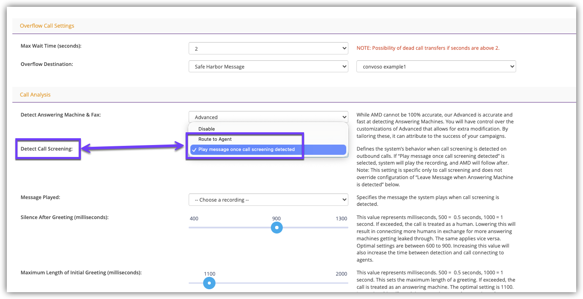
Task: Pick Play message once call screening detected
Action: pyautogui.click(x=247, y=149)
